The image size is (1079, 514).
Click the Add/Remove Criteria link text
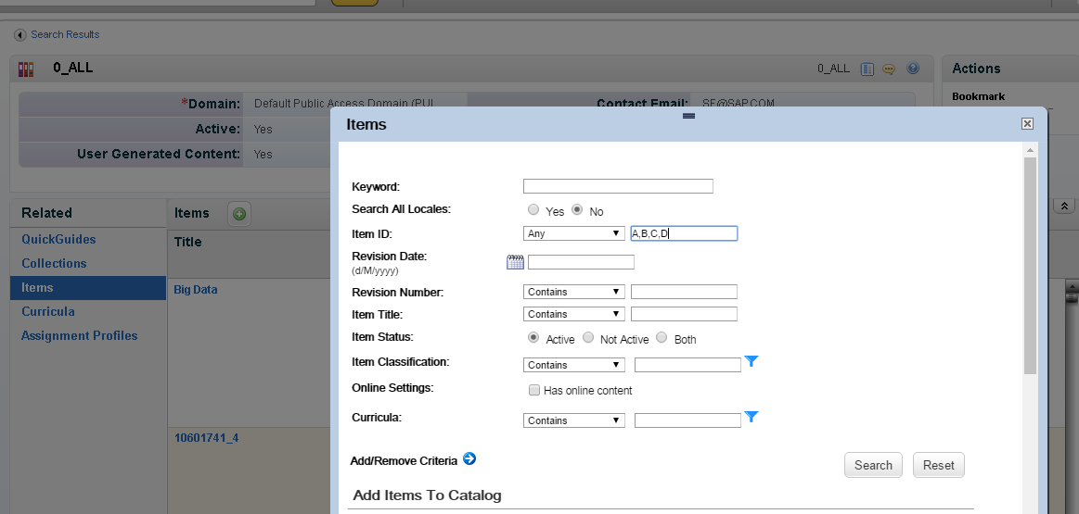click(x=404, y=461)
